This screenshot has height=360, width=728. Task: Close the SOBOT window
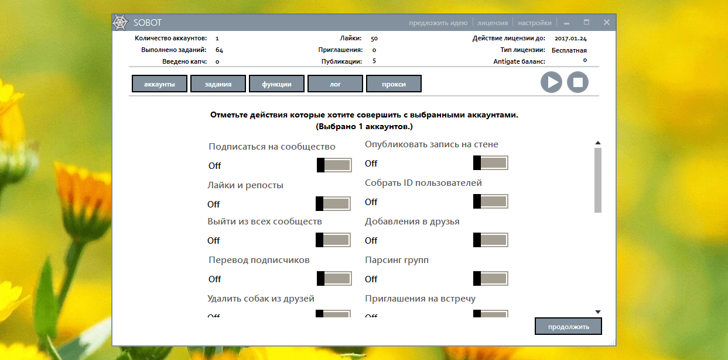point(607,22)
